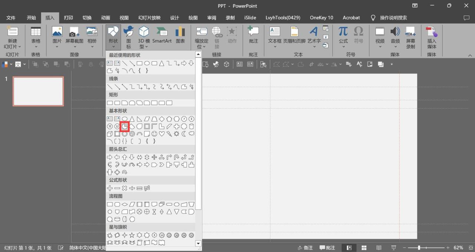Click the 批注 button in status bar
This screenshot has width=475, height=252.
pyautogui.click(x=327, y=248)
